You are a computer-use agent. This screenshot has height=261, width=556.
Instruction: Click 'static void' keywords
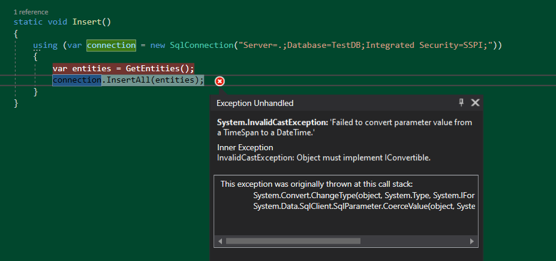point(40,22)
